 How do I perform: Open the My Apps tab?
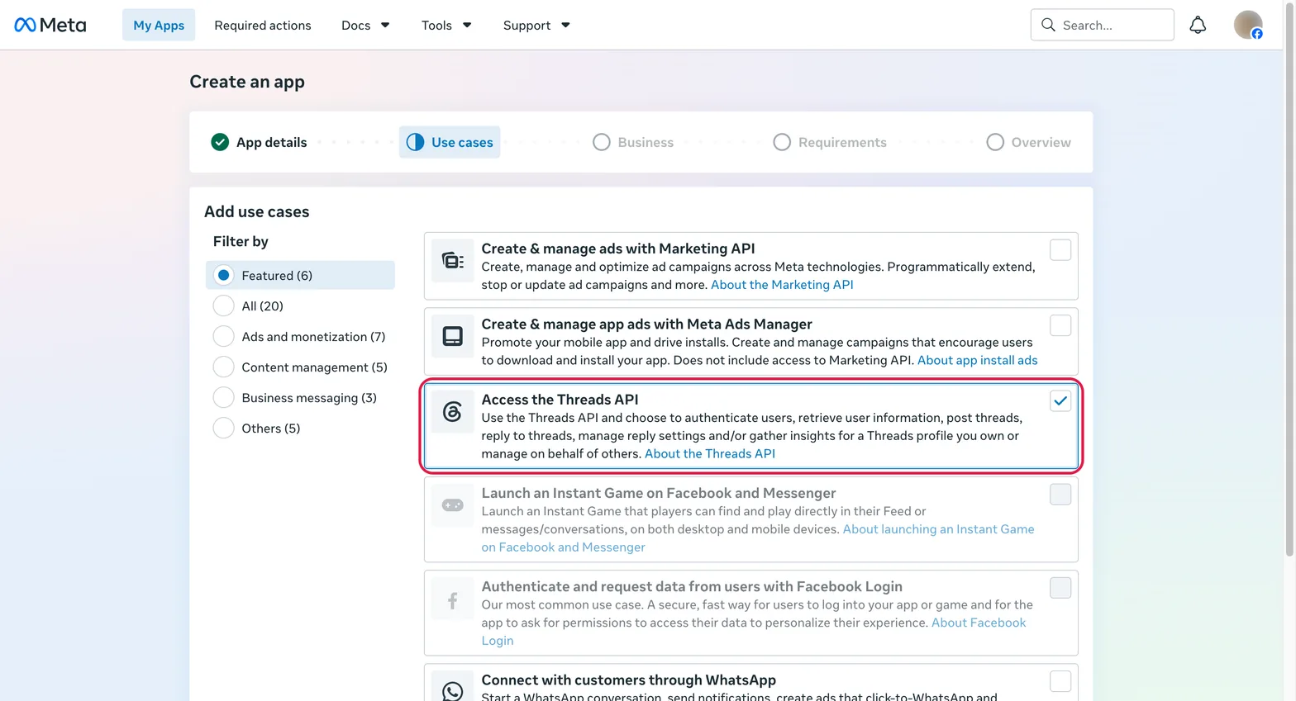click(x=159, y=25)
